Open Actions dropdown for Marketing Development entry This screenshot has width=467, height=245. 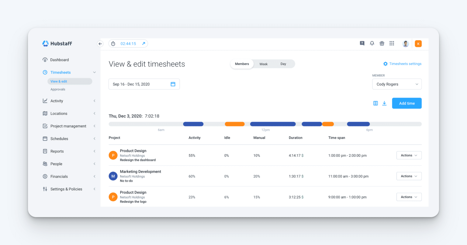point(409,176)
